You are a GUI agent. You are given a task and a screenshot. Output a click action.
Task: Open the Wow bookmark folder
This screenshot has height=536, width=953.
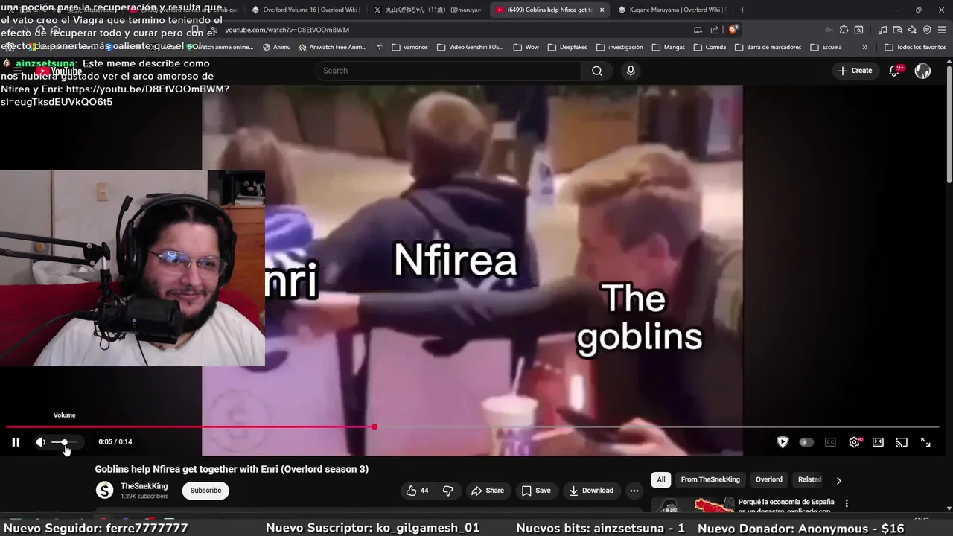coord(526,47)
